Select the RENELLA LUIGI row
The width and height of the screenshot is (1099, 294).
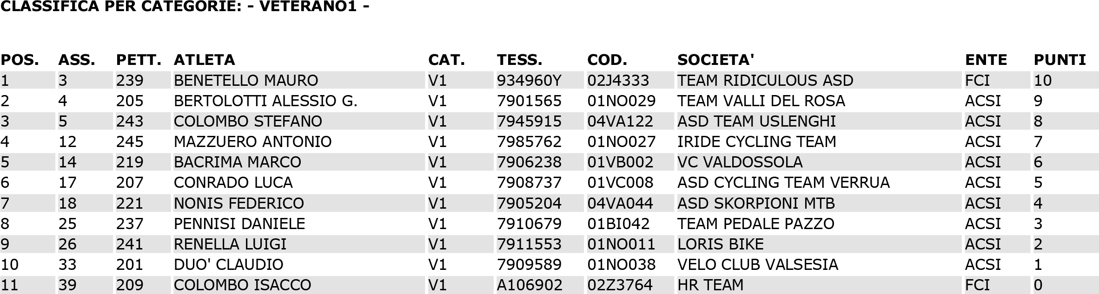tap(549, 244)
